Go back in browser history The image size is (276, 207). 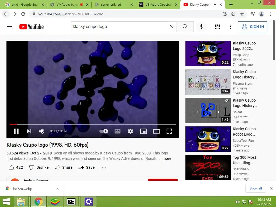click(6, 14)
